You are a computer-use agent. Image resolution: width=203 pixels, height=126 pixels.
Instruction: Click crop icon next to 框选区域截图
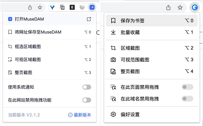click(x=10, y=47)
